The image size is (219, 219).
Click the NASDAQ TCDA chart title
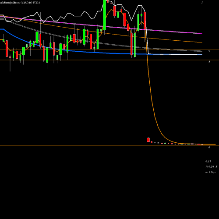tap(31, 3)
